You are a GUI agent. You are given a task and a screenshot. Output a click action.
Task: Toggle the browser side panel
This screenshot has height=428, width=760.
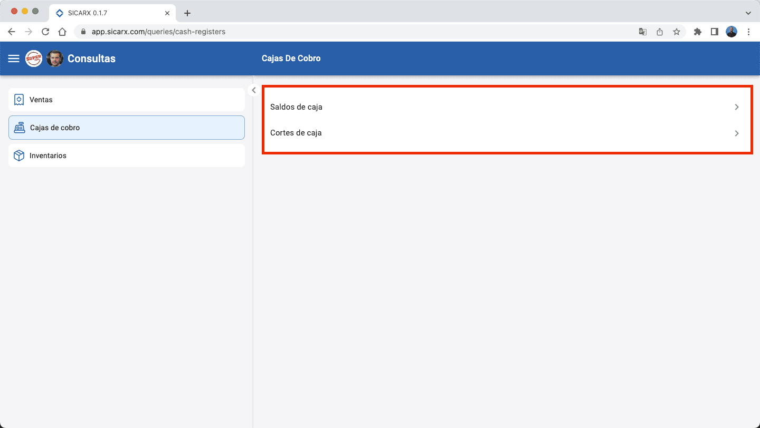click(x=714, y=32)
